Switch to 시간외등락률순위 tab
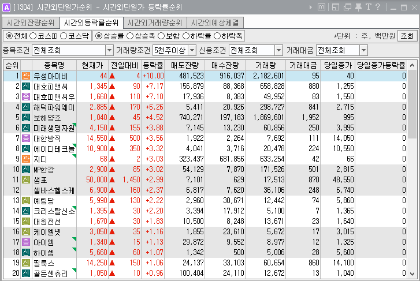The image size is (420, 281). [x=91, y=23]
